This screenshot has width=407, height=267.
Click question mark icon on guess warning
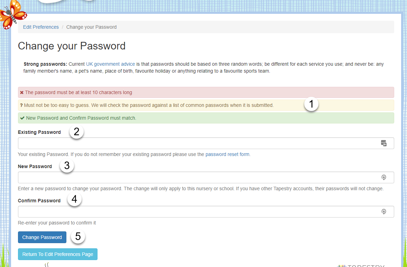tap(21, 105)
